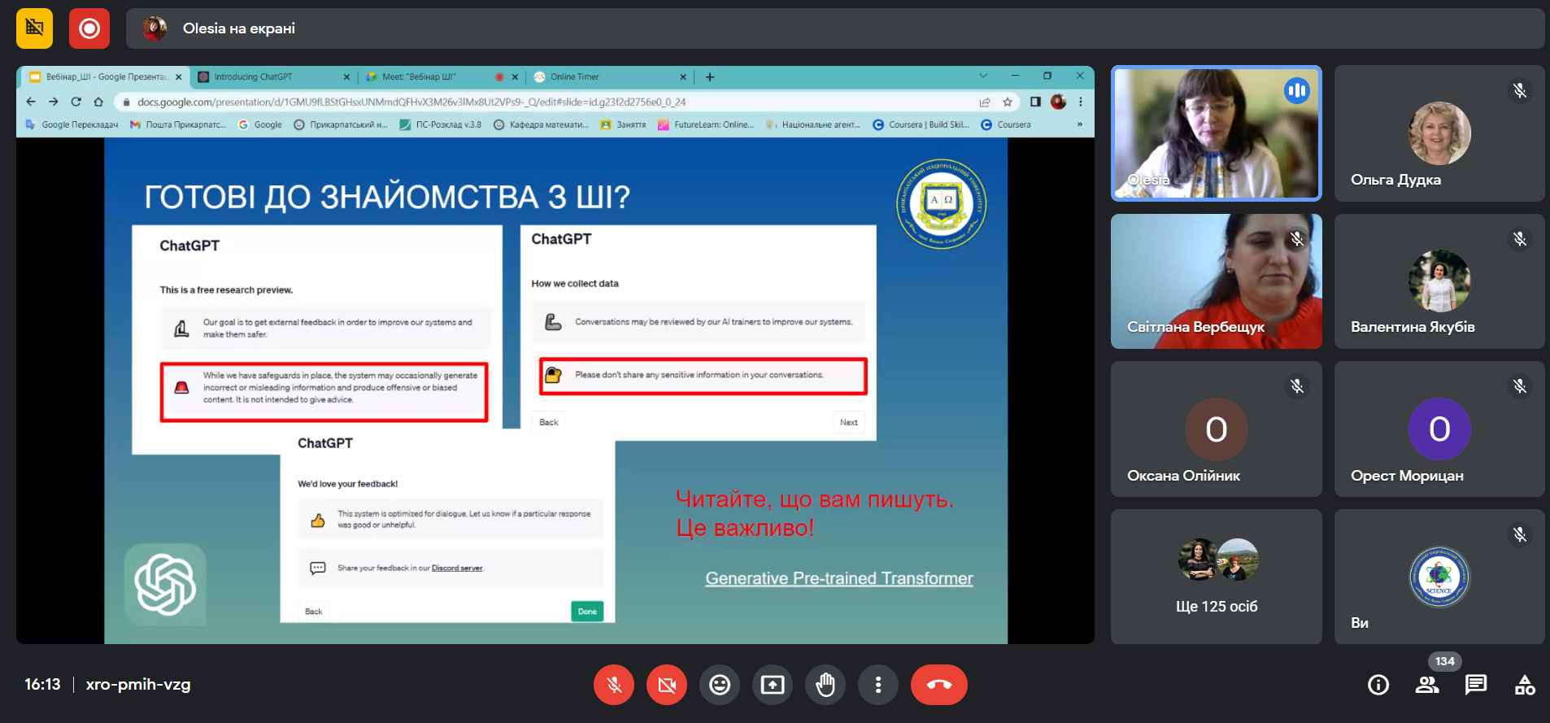Click the red recording indicator button

point(89,28)
